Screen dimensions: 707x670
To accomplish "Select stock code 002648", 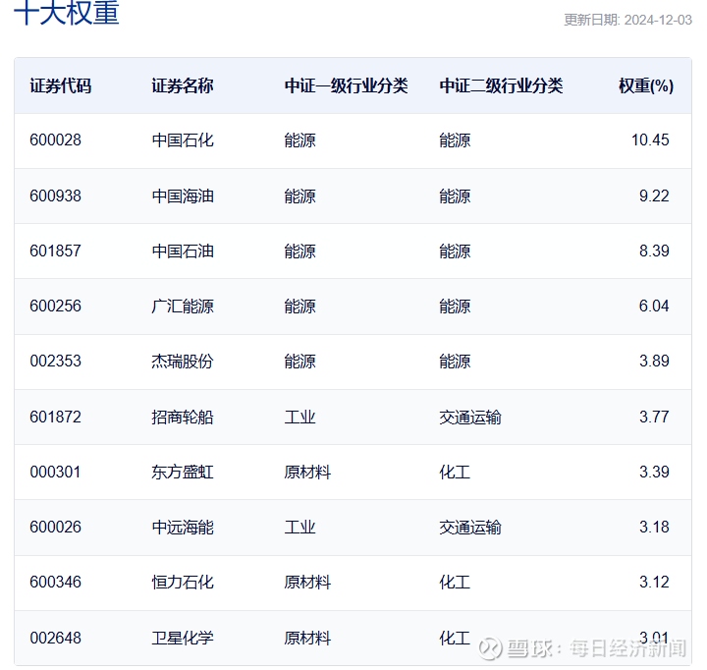I will tap(55, 638).
